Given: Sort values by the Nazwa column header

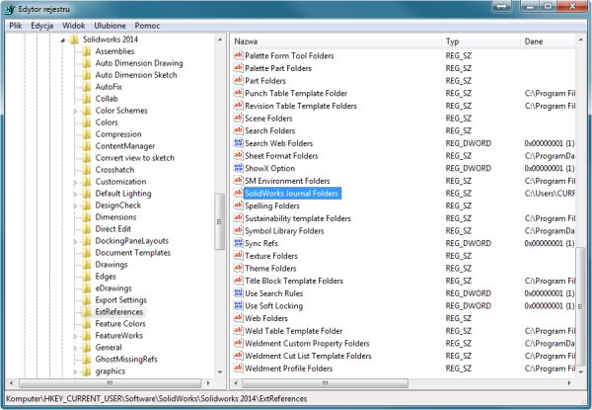Looking at the screenshot, I should [336, 41].
